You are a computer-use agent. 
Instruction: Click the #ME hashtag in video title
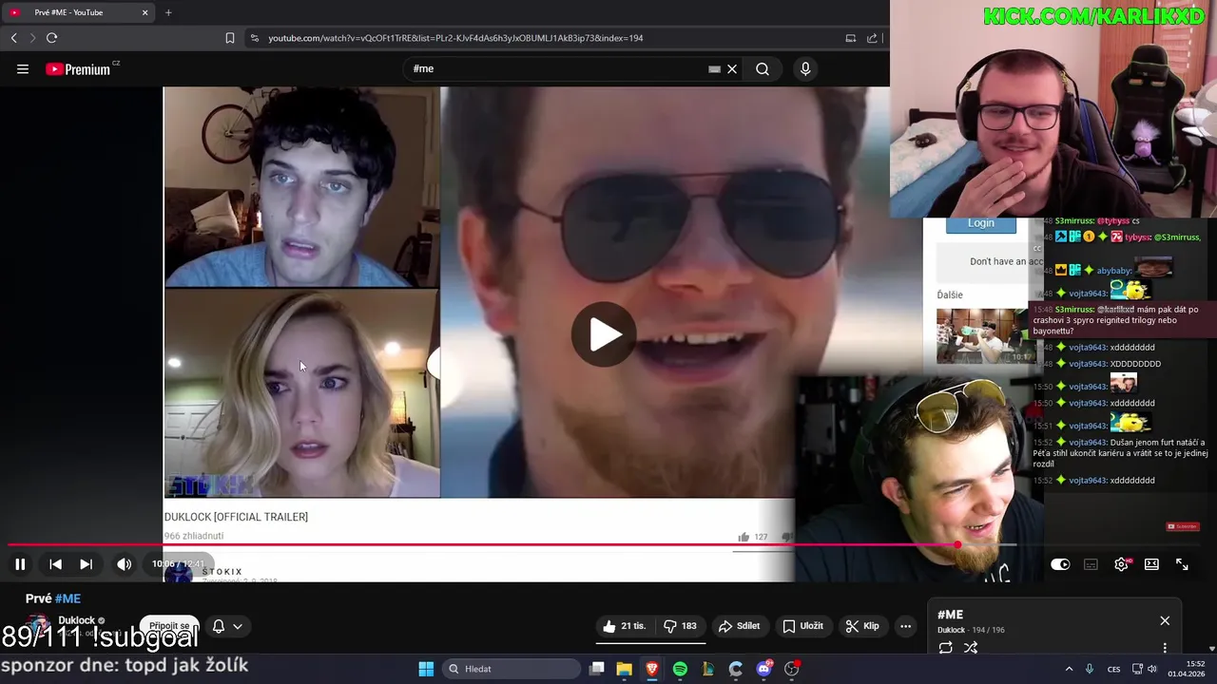(x=68, y=598)
